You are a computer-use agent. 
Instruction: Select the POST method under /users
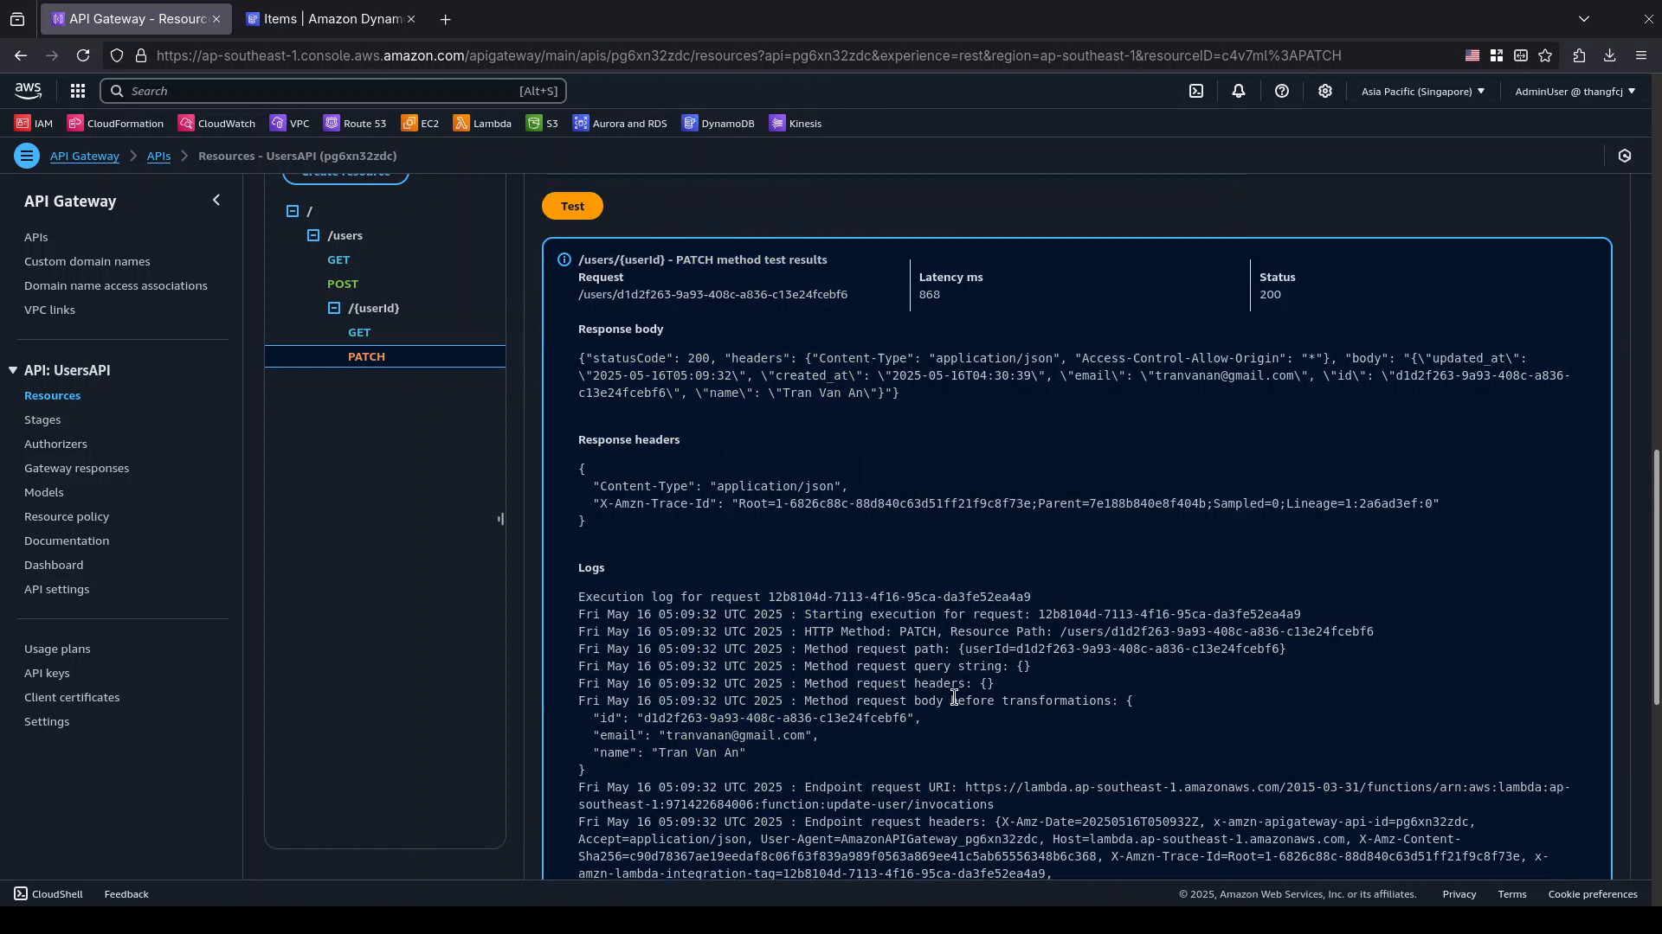point(343,284)
